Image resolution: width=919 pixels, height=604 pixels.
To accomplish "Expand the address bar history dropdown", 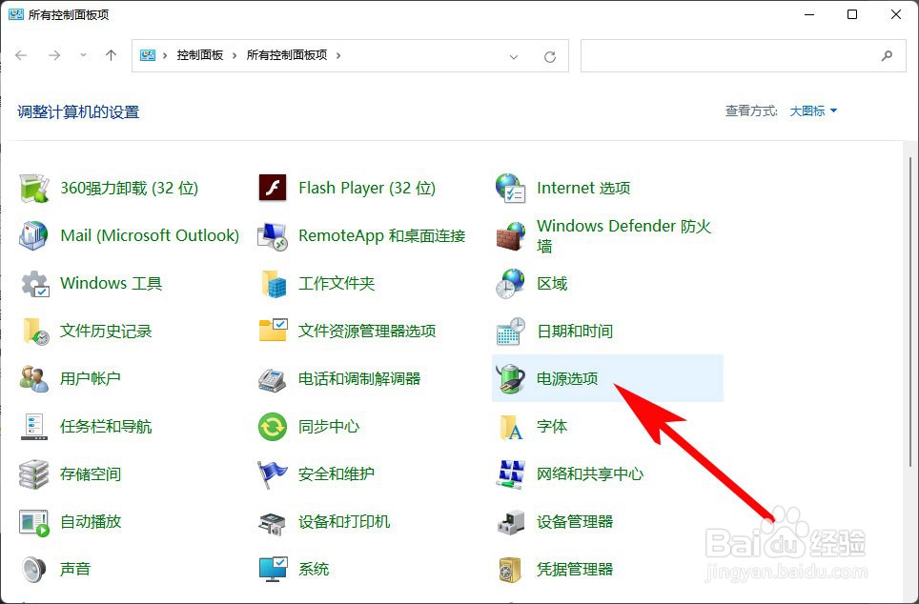I will pyautogui.click(x=514, y=57).
